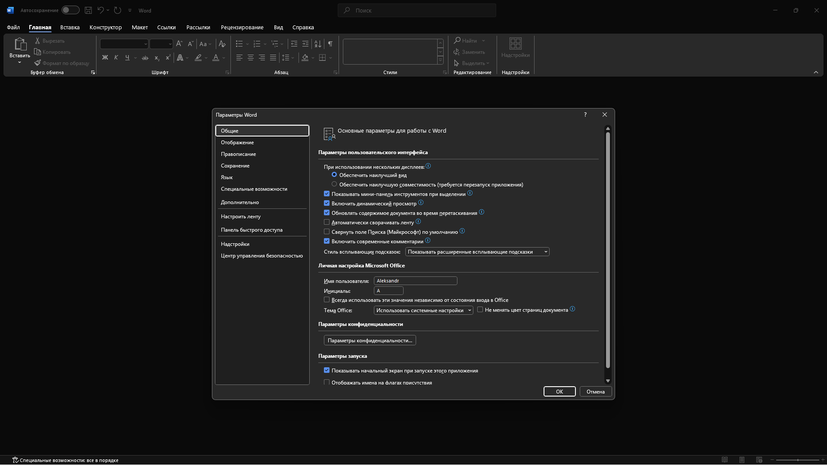Image resolution: width=827 pixels, height=465 pixels.
Task: Collapse the ribbon with chevron arrow
Action: coord(815,72)
